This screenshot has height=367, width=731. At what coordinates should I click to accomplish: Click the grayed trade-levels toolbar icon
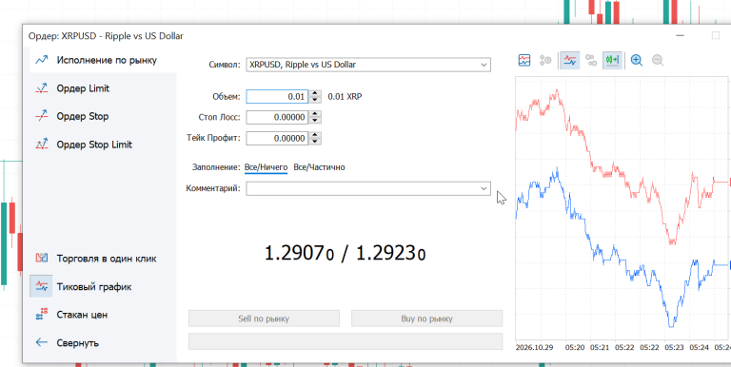coord(545,60)
